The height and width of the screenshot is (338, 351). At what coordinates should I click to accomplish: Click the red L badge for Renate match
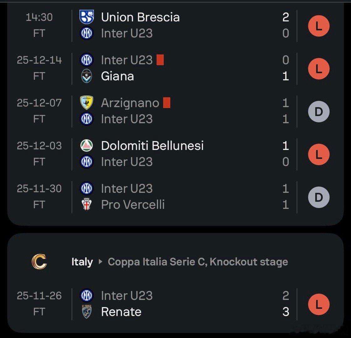click(x=318, y=304)
